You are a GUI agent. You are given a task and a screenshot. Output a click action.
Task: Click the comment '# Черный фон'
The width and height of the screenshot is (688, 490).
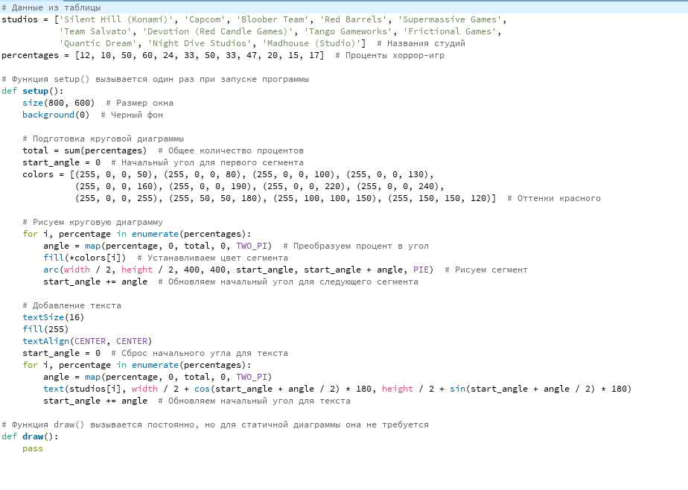132,115
